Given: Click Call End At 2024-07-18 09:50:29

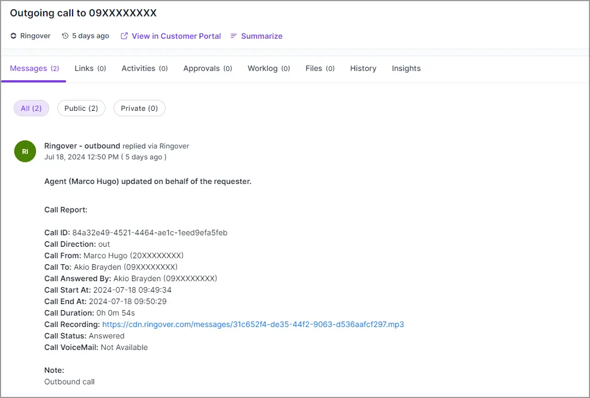Looking at the screenshot, I should (x=105, y=302).
